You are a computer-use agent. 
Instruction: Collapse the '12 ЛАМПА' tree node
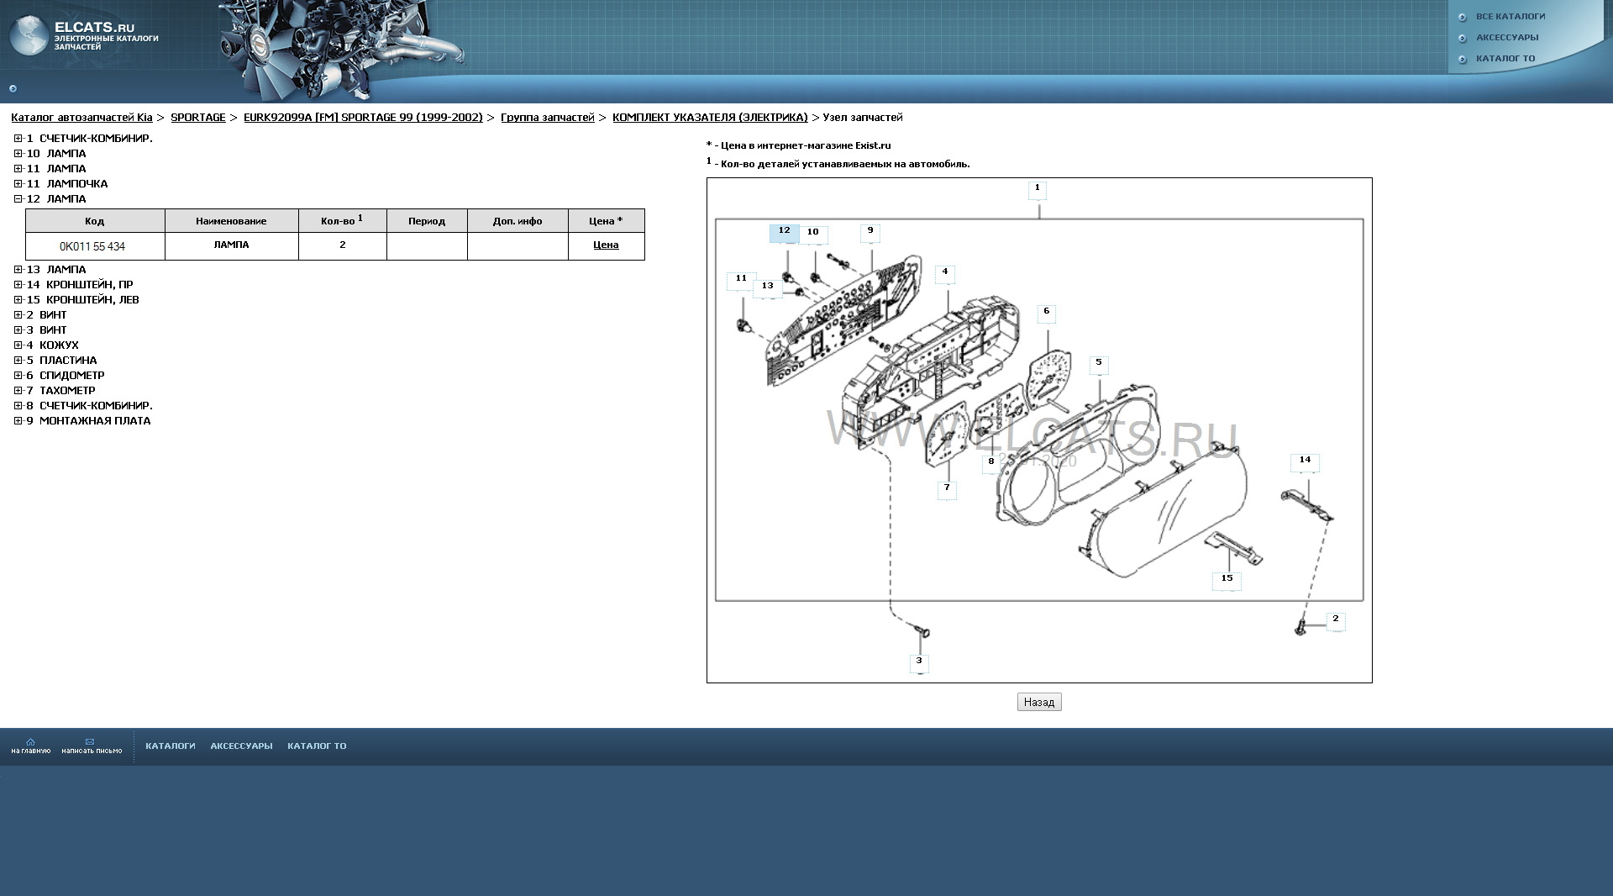coord(18,199)
